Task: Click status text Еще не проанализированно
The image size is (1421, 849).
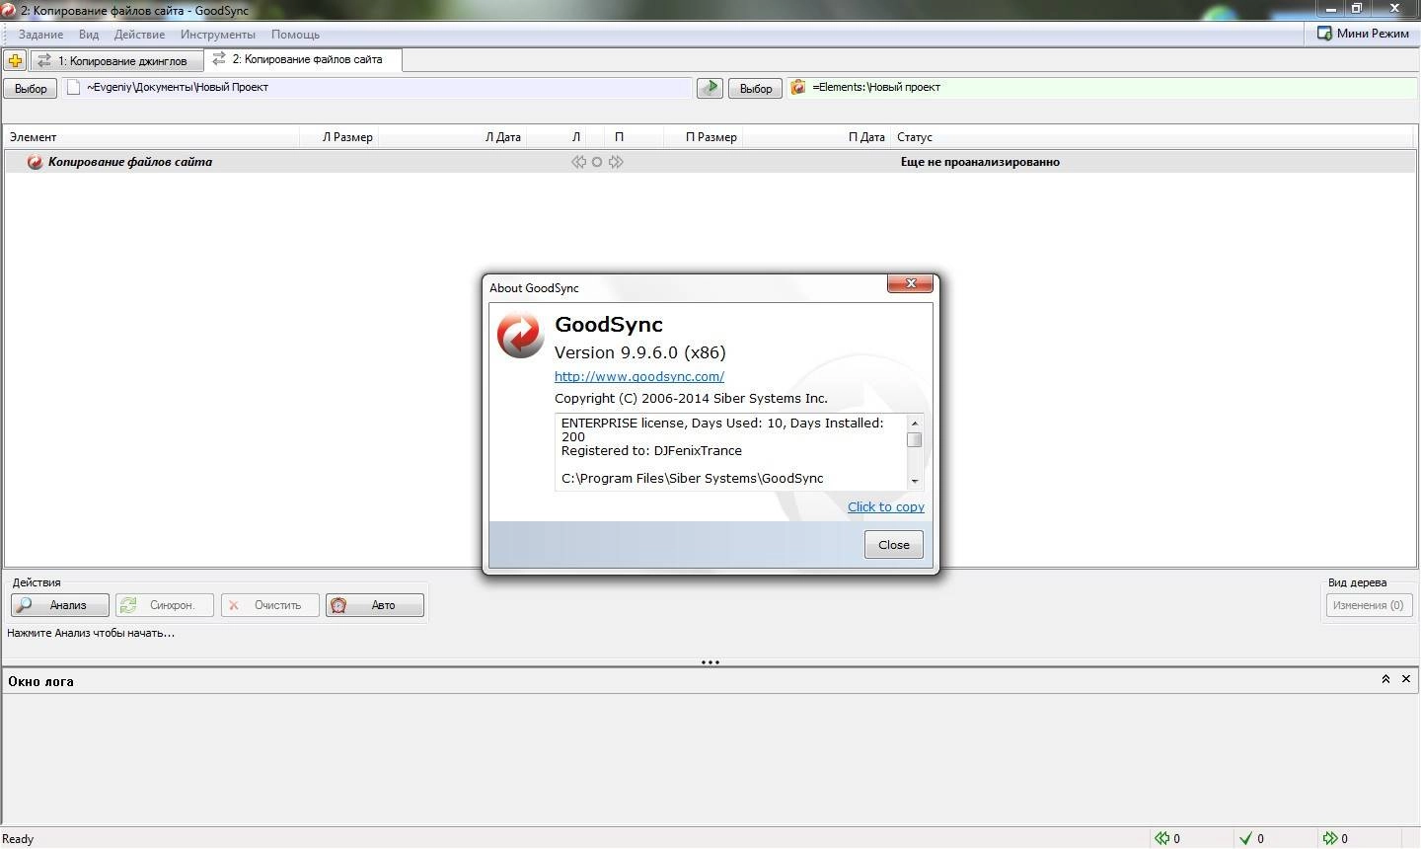Action: [x=980, y=162]
